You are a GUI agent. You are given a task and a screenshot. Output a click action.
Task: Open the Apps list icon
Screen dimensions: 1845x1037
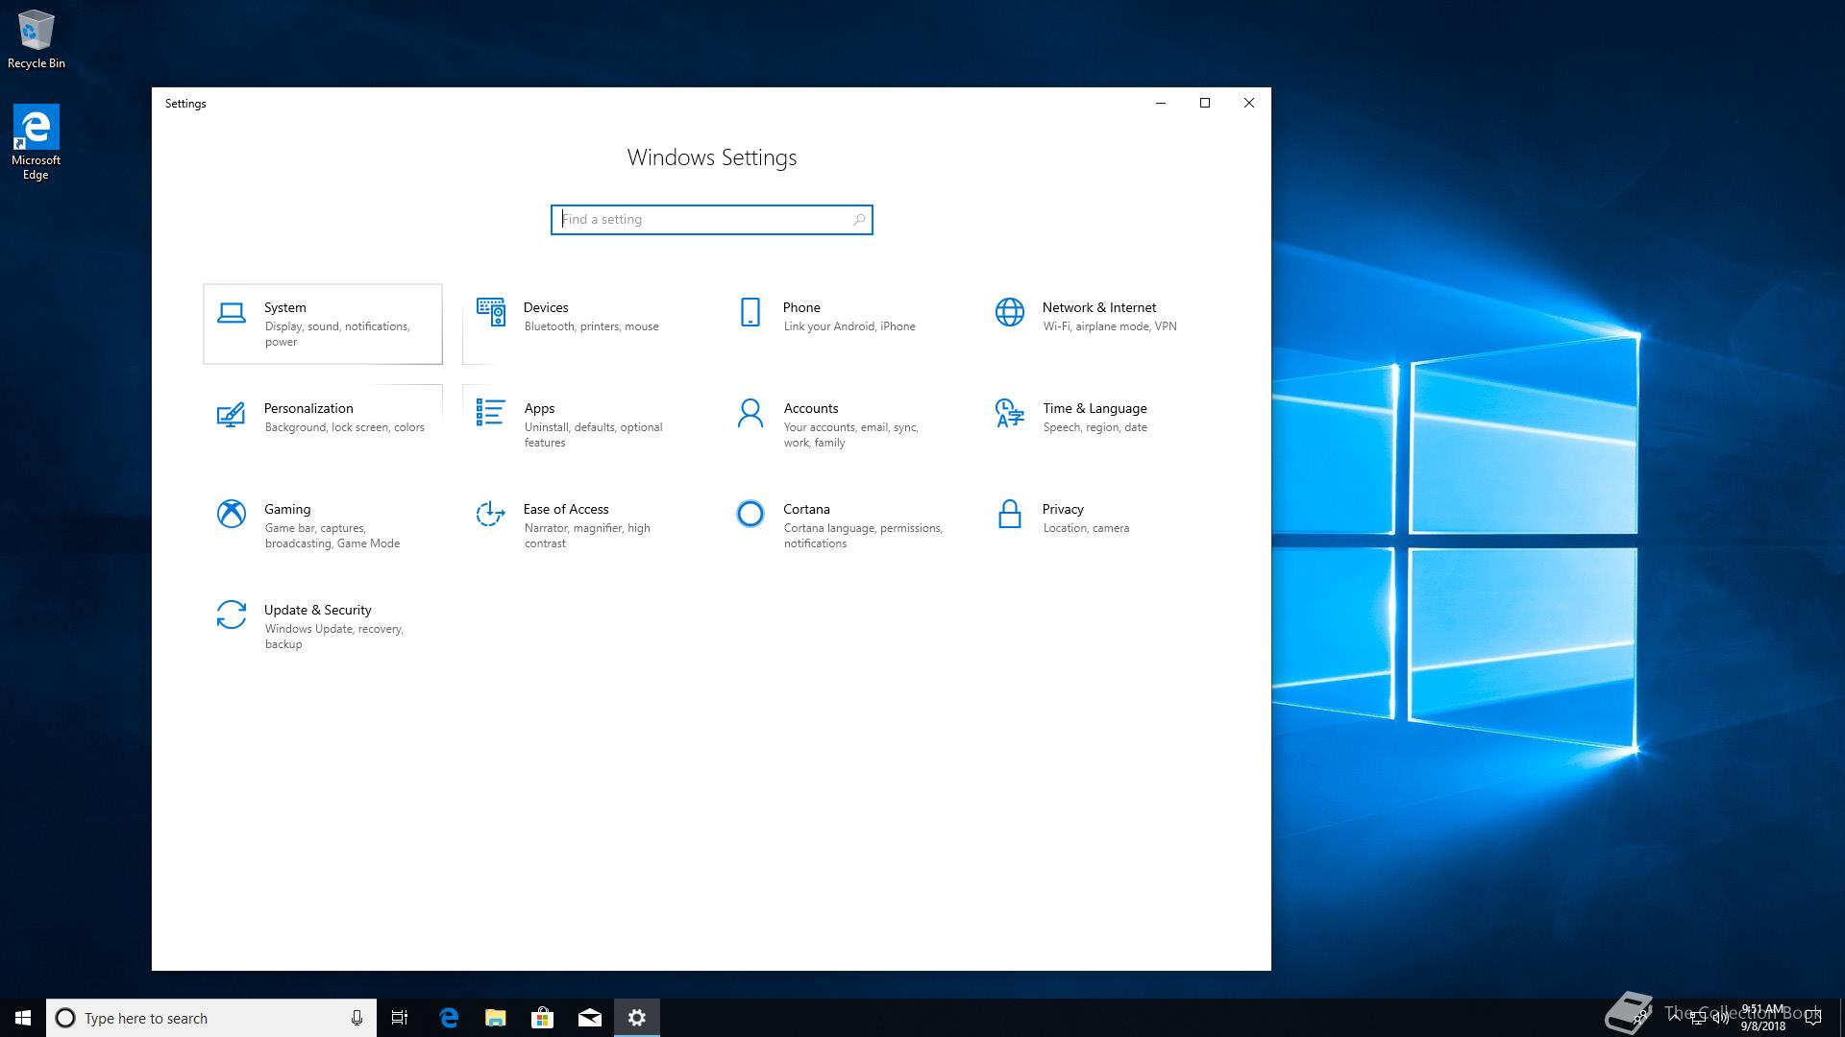[x=490, y=413]
